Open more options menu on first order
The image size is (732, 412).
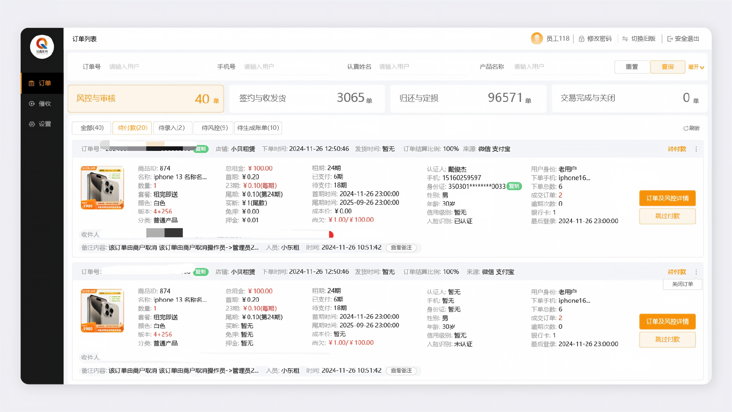click(x=696, y=149)
